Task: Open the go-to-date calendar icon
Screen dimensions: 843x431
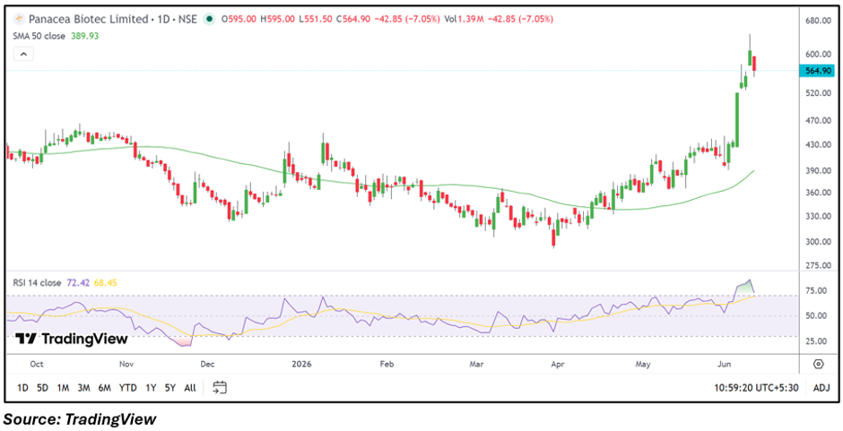Action: (x=220, y=387)
